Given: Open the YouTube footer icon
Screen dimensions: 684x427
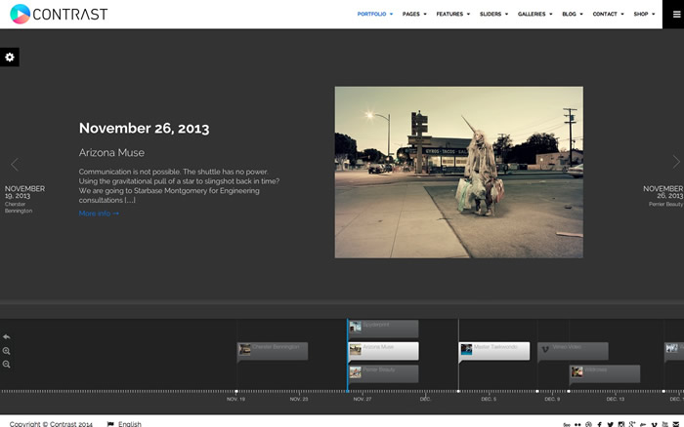Looking at the screenshot, I should 664,424.
